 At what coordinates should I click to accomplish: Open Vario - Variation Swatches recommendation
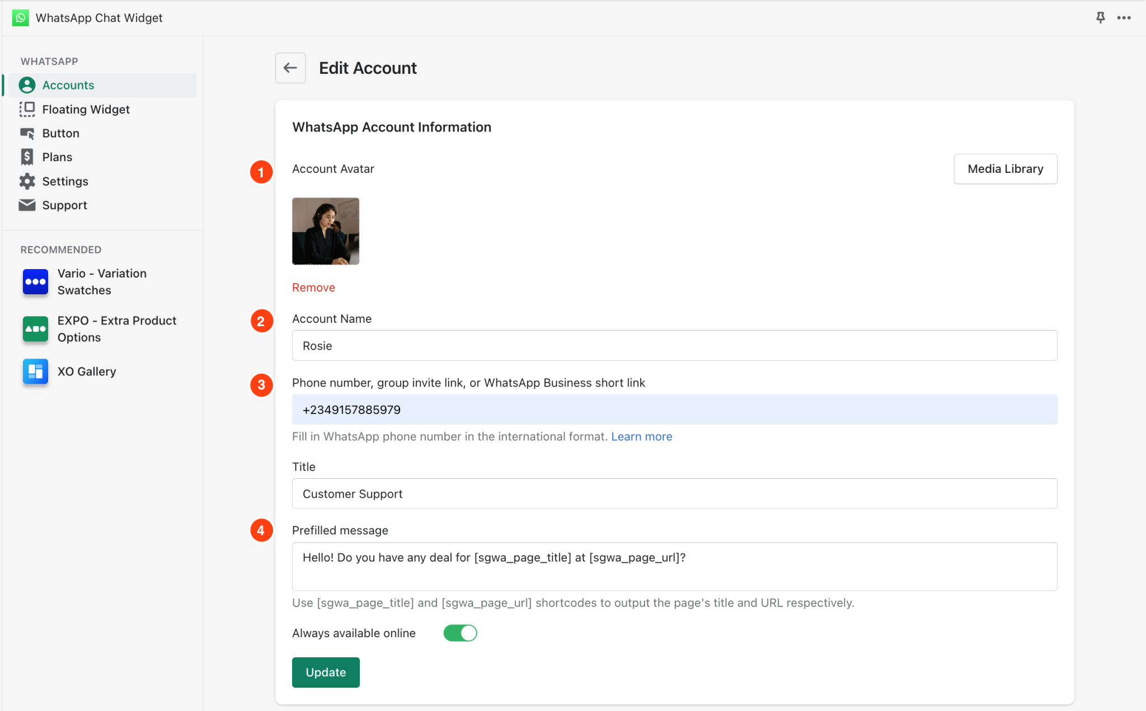pos(102,282)
